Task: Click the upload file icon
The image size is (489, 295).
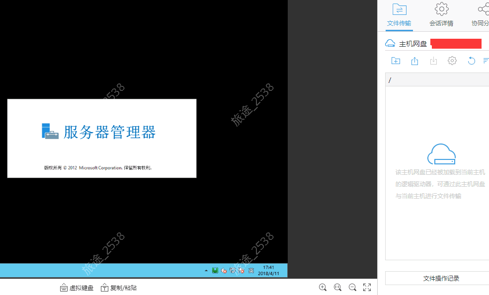Action: tap(414, 61)
